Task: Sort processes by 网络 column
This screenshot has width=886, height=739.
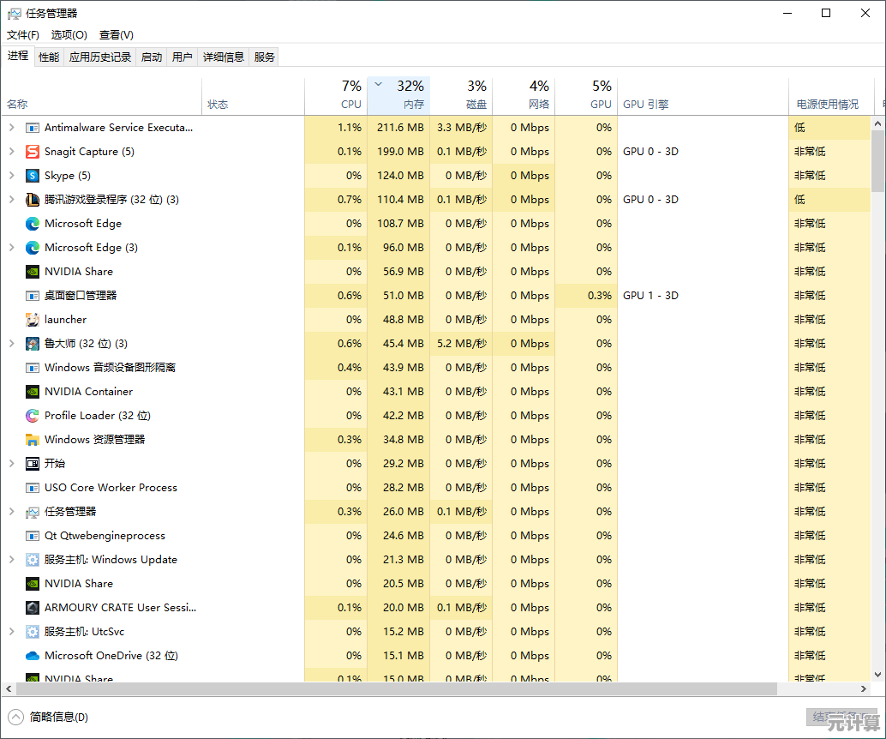Action: pyautogui.click(x=524, y=95)
